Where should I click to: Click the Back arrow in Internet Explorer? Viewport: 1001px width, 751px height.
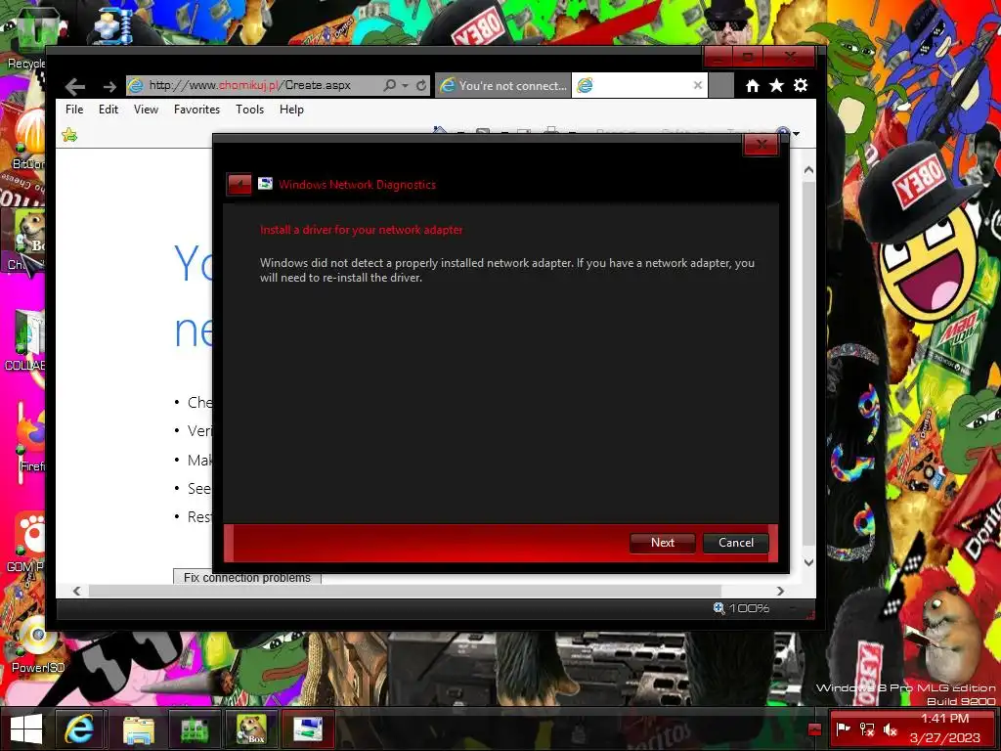point(75,86)
